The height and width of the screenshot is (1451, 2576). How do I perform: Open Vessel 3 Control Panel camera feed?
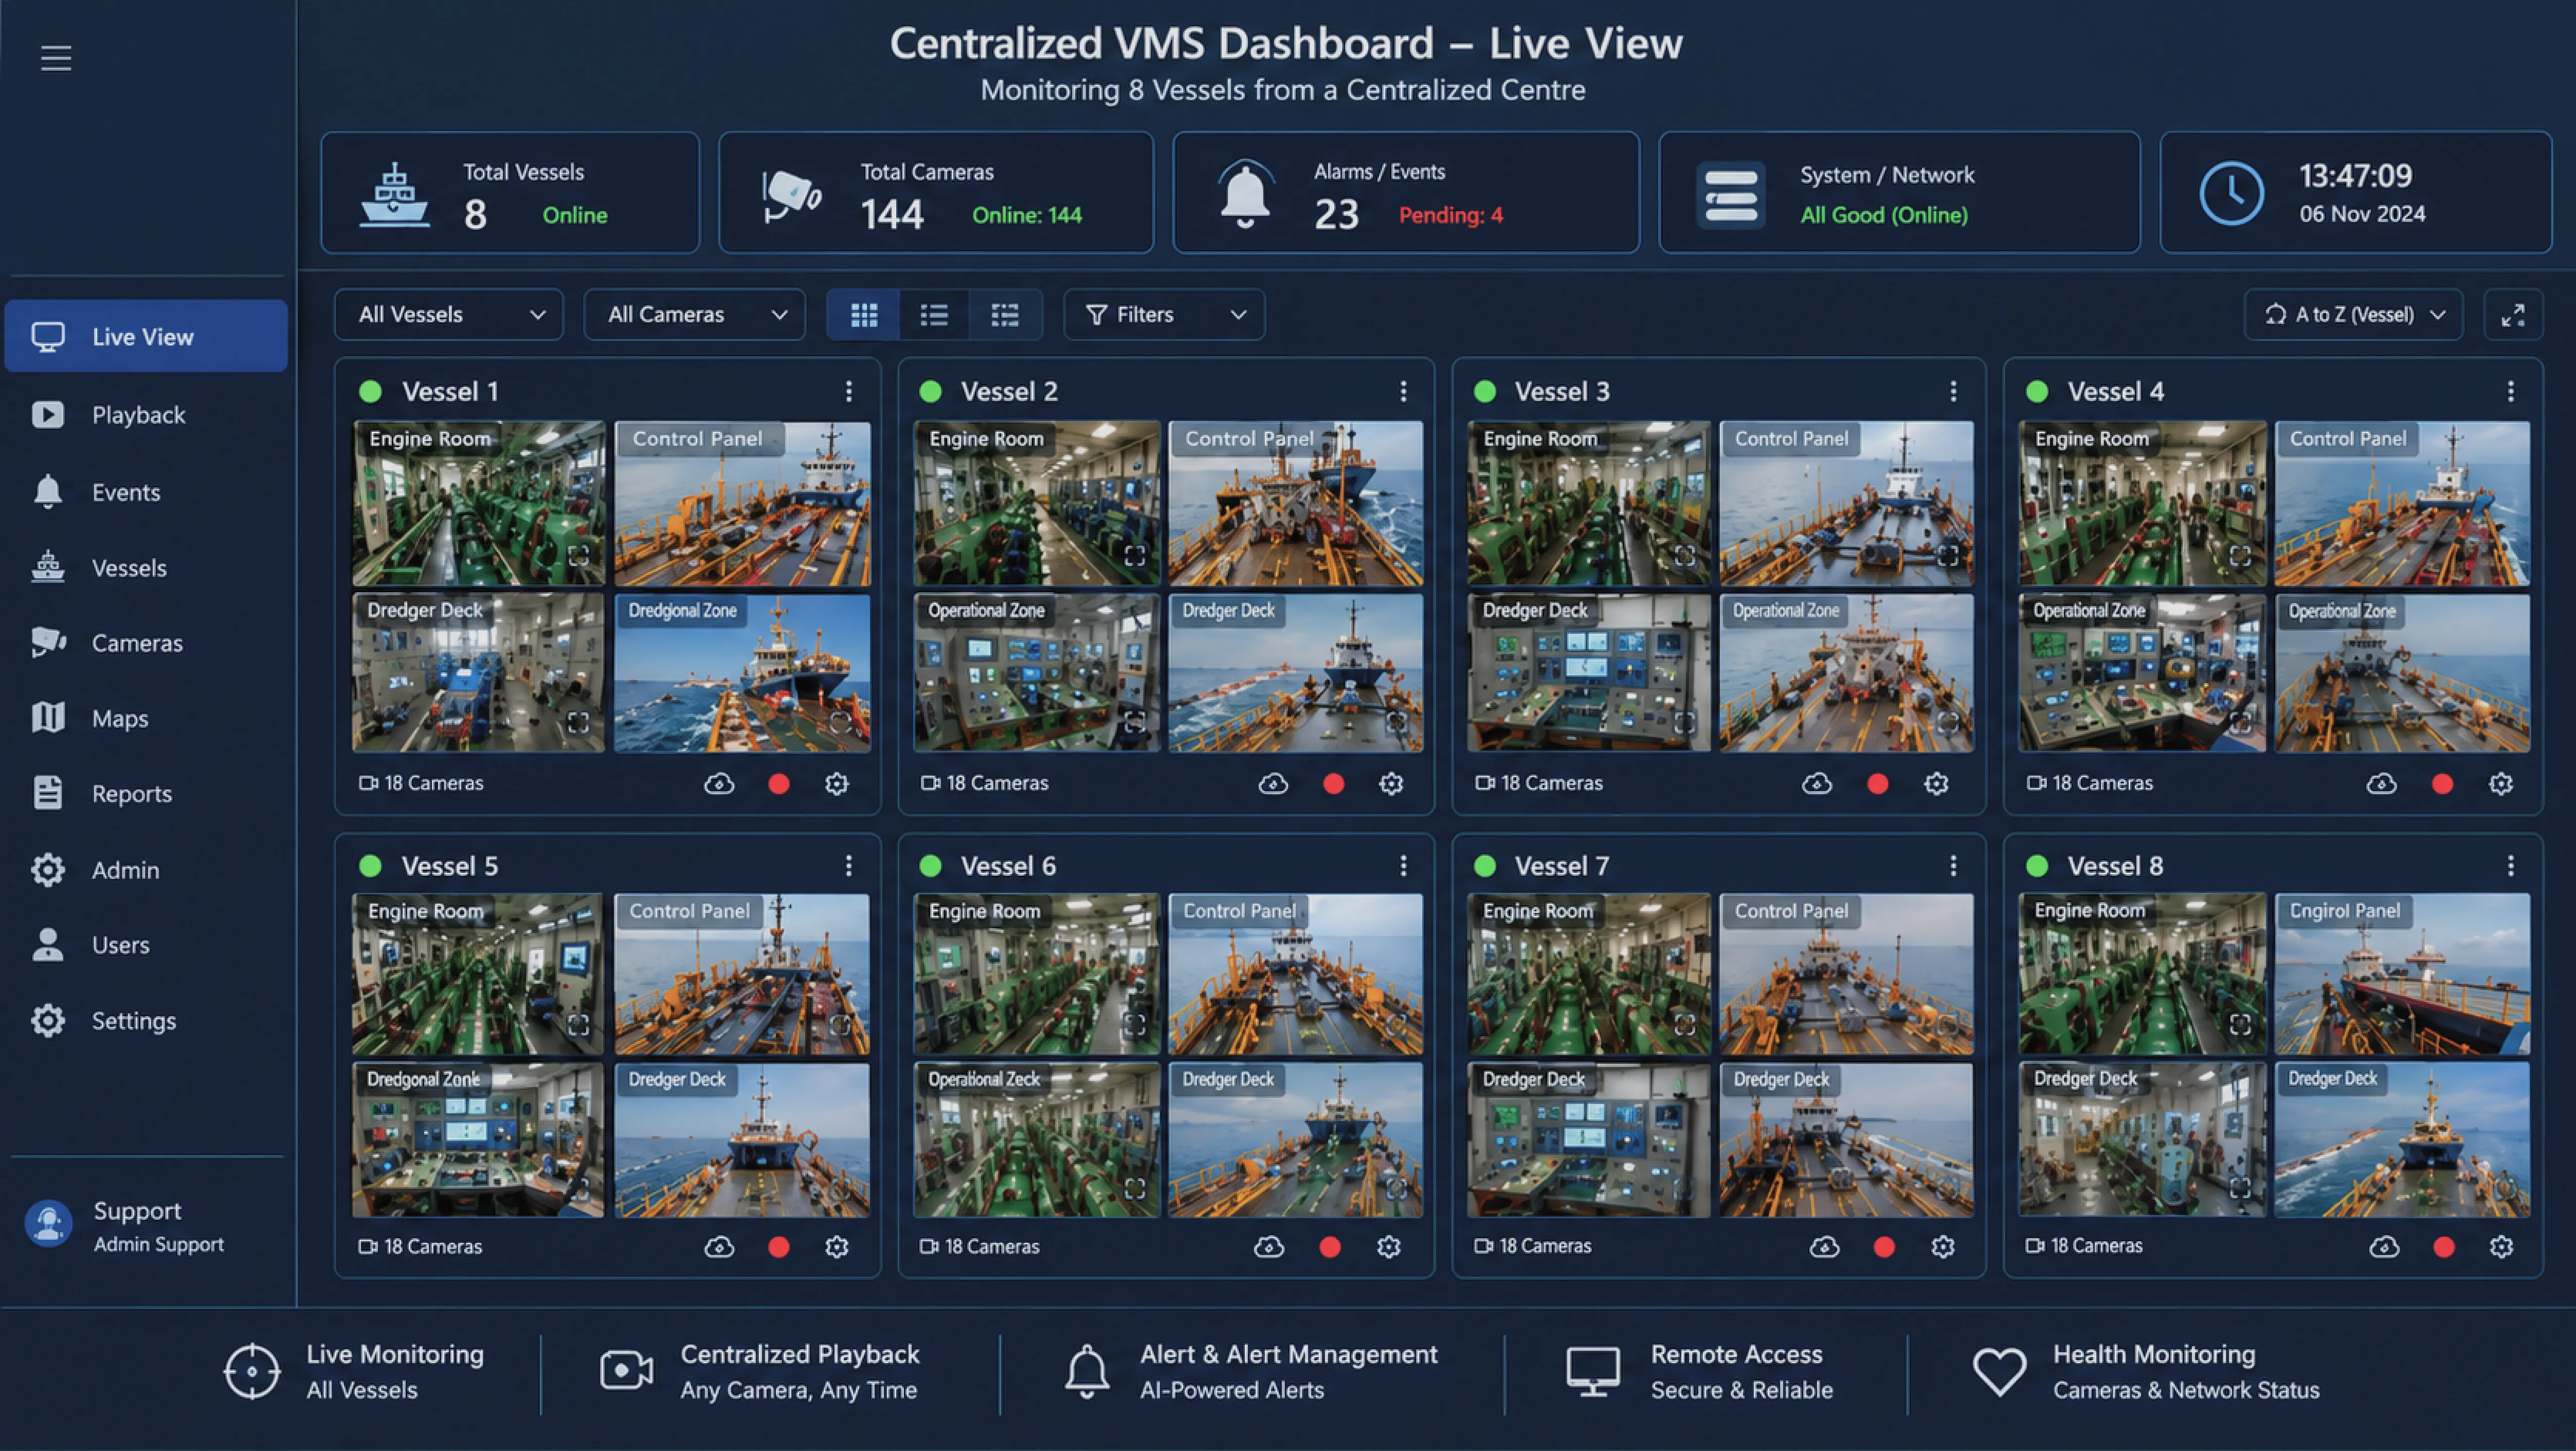click(1847, 504)
